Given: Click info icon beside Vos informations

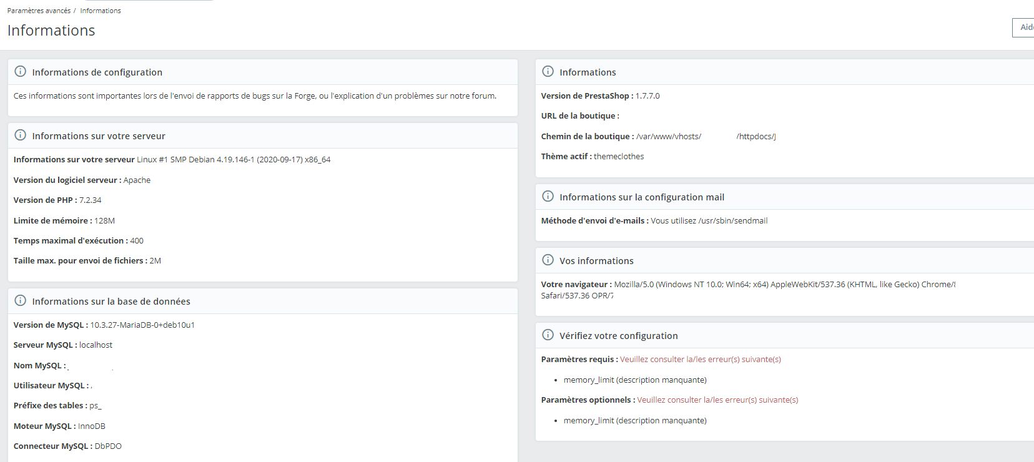Looking at the screenshot, I should coord(548,260).
